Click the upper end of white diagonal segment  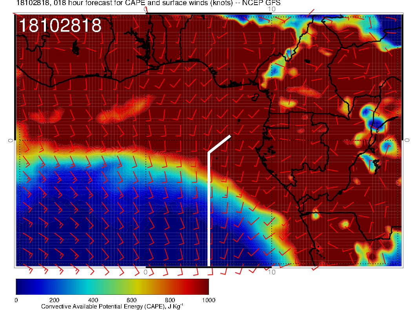230,136
